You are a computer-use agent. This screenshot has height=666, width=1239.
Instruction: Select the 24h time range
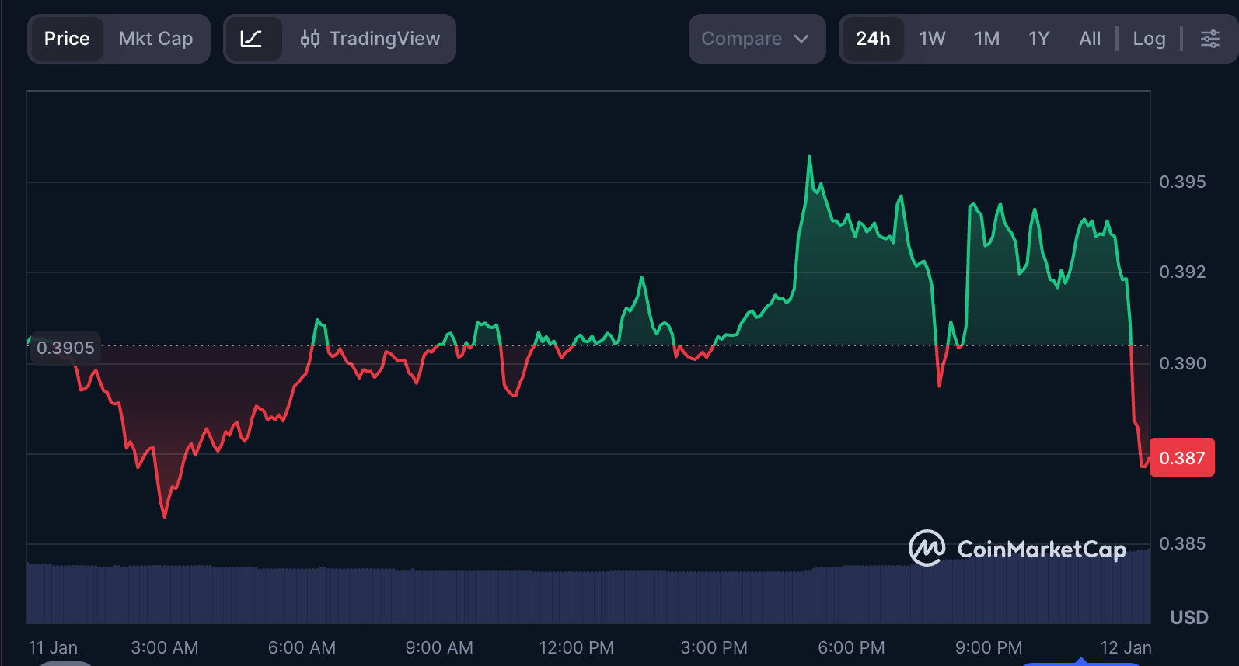[x=873, y=39]
